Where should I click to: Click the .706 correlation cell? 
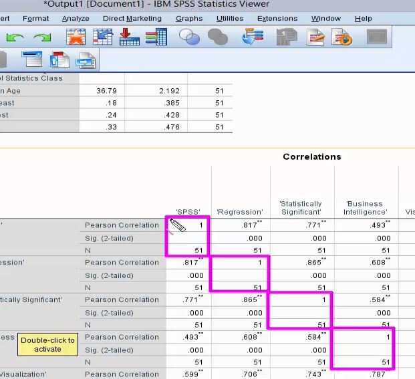pyautogui.click(x=251, y=374)
